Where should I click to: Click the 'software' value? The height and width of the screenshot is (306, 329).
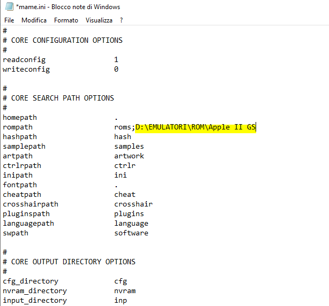[131, 233]
